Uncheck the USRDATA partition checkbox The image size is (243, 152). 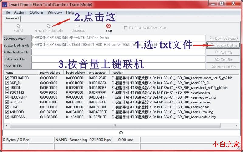tap(7, 117)
